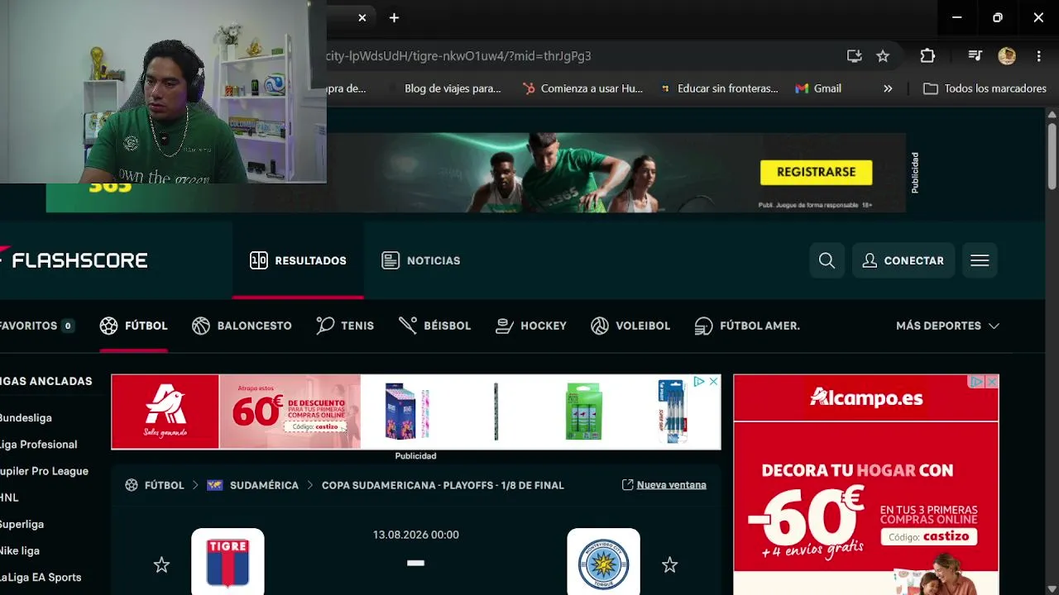Click the CONECTAR login button
Viewport: 1059px width, 595px height.
pyautogui.click(x=903, y=260)
